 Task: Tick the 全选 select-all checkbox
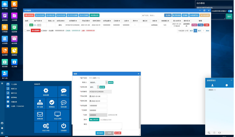coord(25,31)
